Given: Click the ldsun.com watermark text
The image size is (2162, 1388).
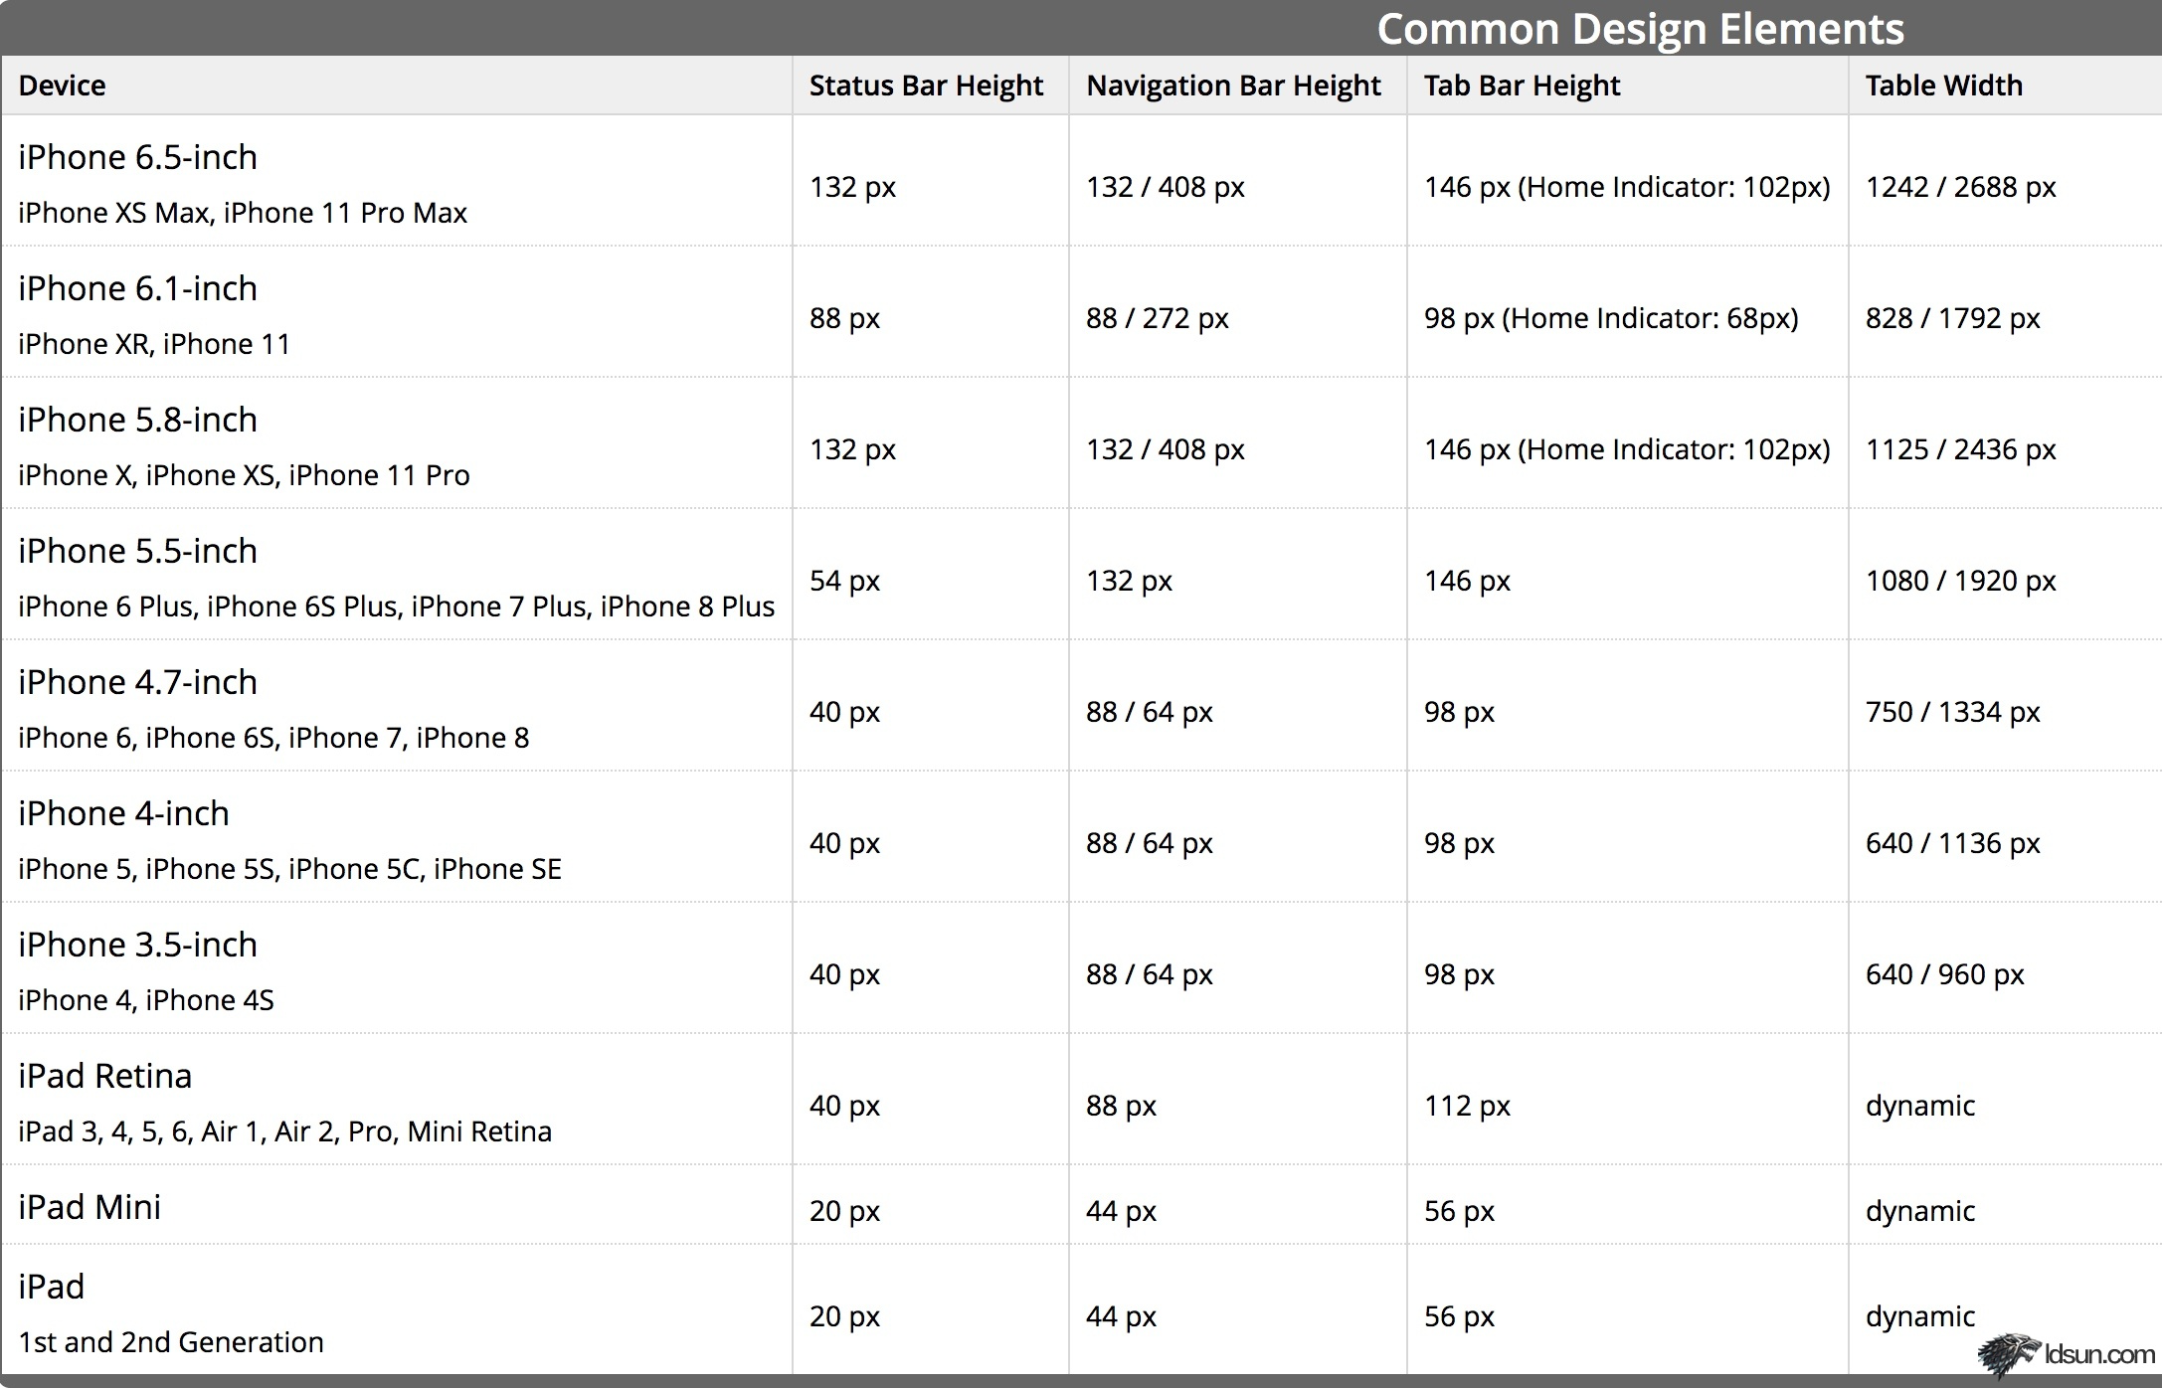Looking at the screenshot, I should point(2098,1354).
